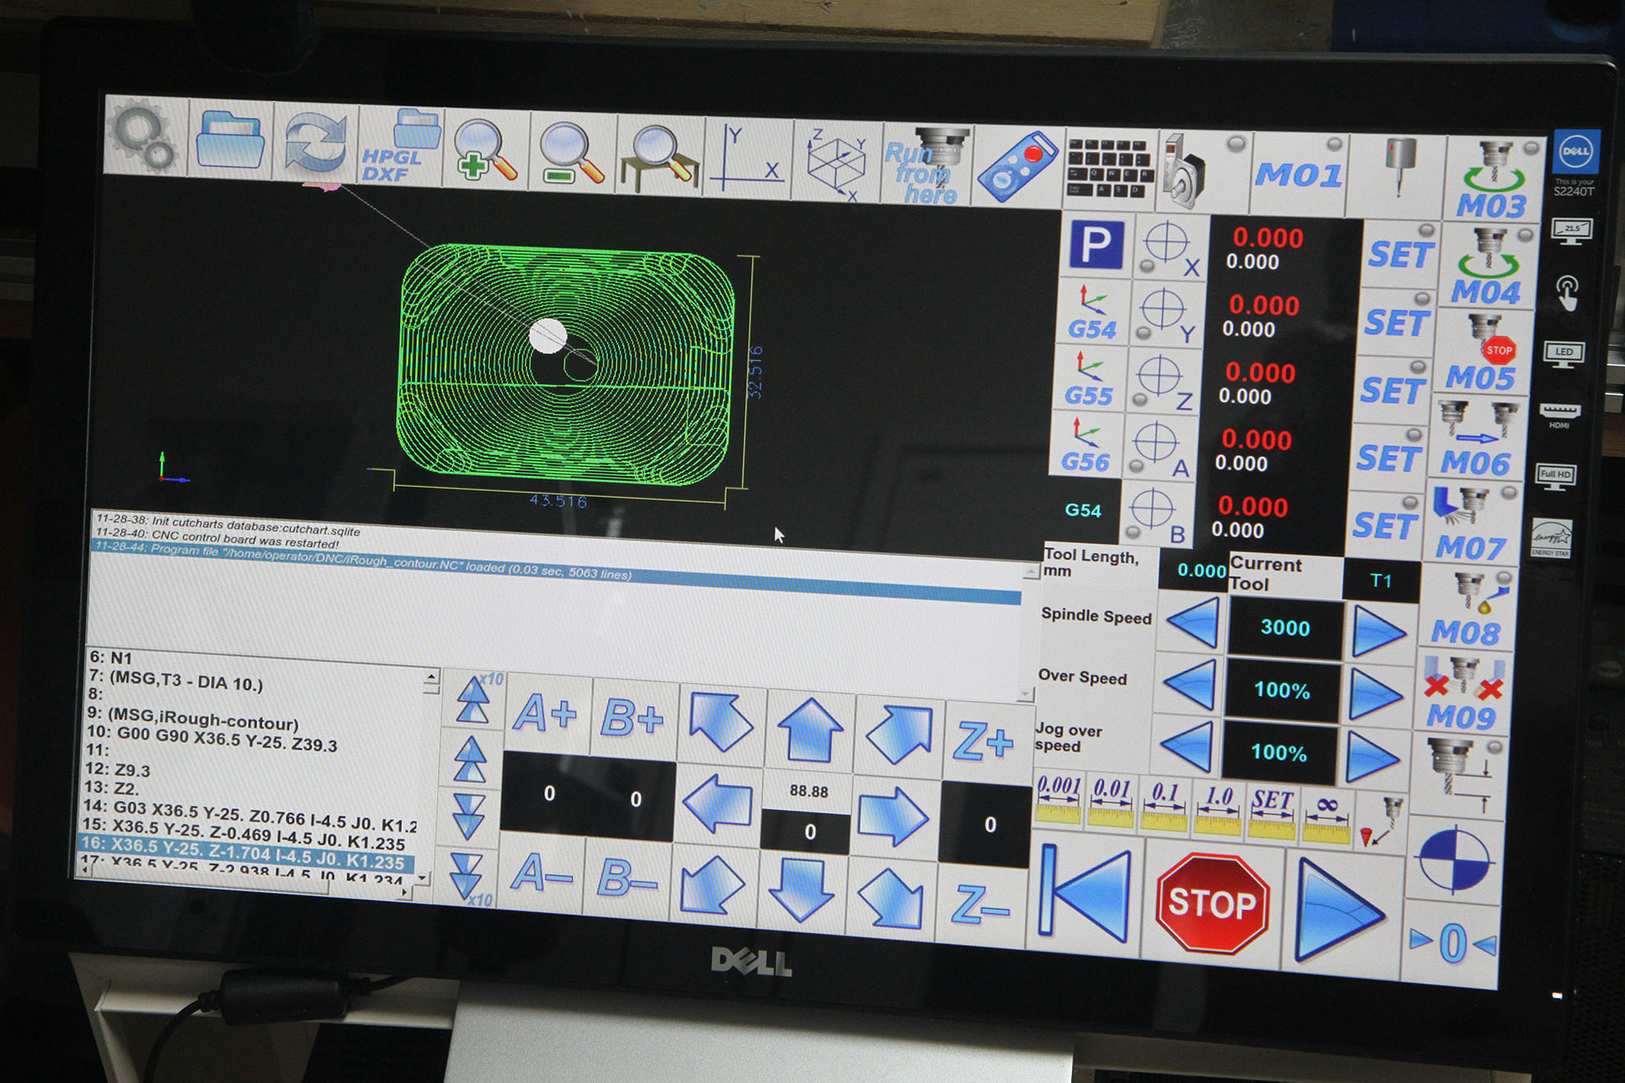The height and width of the screenshot is (1083, 1625).
Task: Increase Jog over speed right arrow
Action: click(1372, 756)
